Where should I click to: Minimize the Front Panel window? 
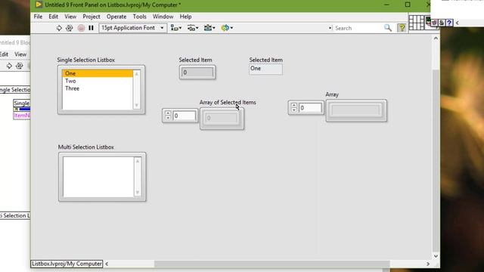(386, 5)
